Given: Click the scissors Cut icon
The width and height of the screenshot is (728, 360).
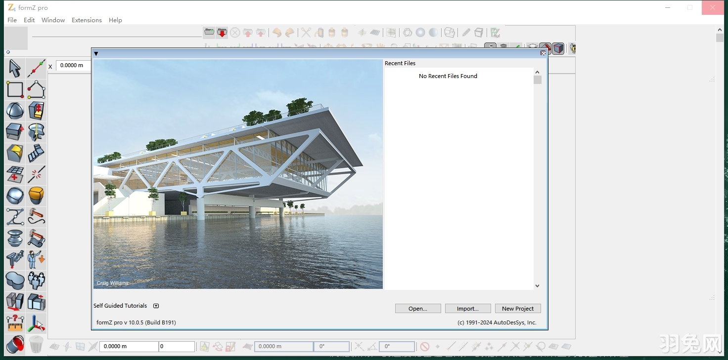Looking at the screenshot, I should click(306, 33).
